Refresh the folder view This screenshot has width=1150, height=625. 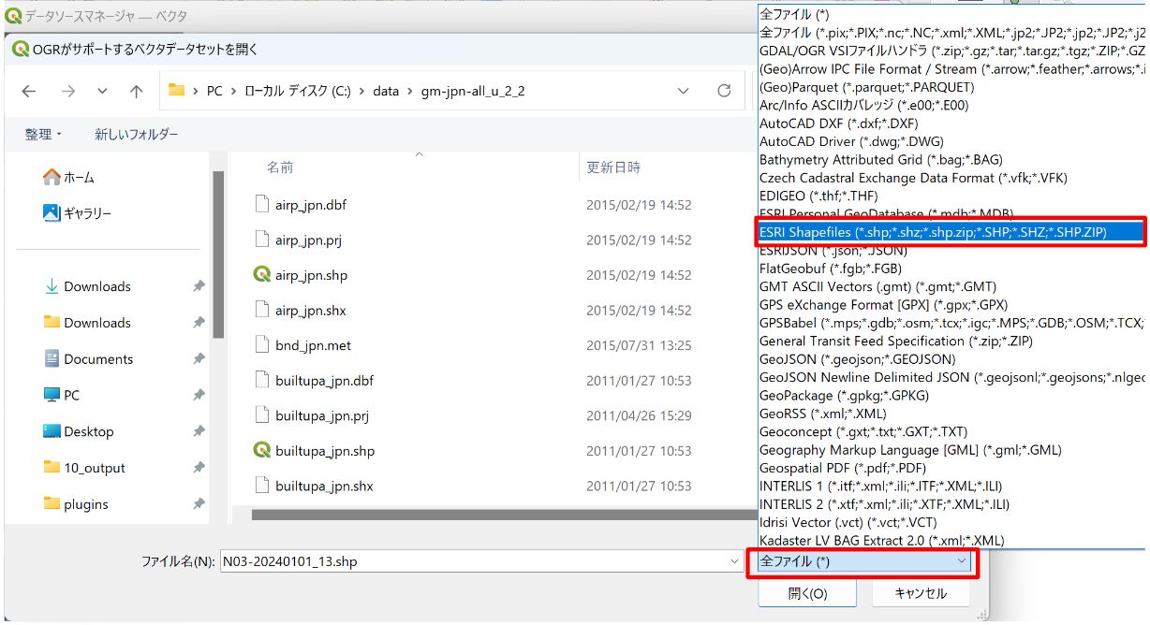(724, 91)
